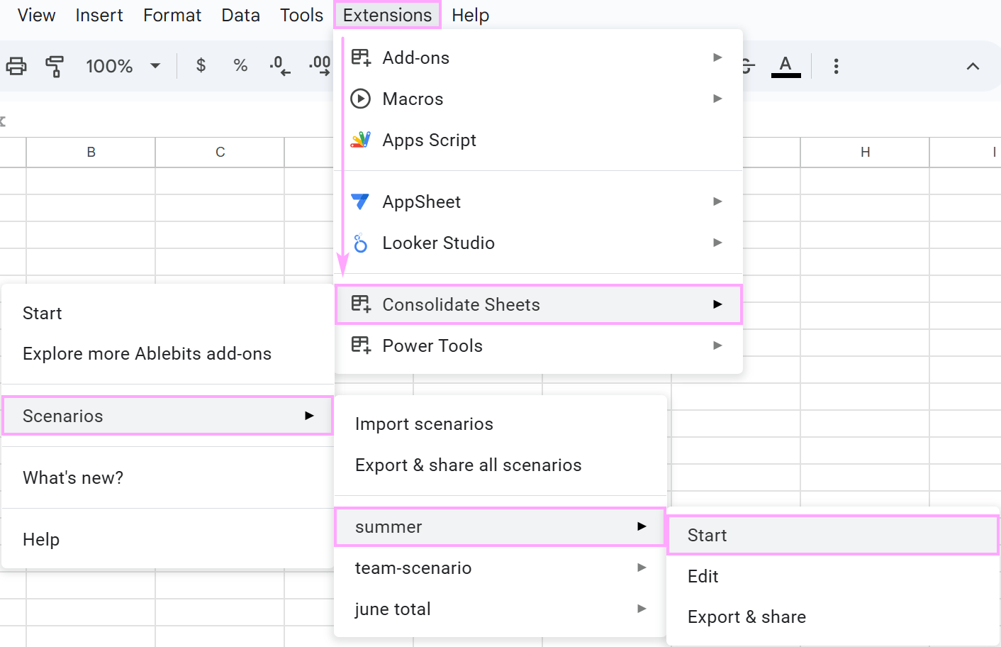Expand the Looker Studio submenu arrow
Screen dimensions: 1001x647
717,243
